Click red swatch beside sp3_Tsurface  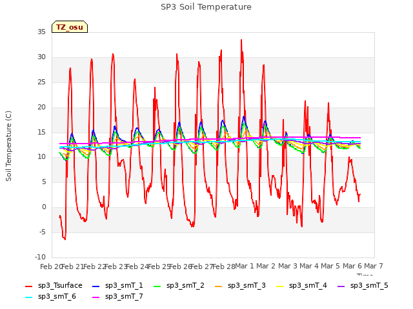pyautogui.click(x=28, y=286)
